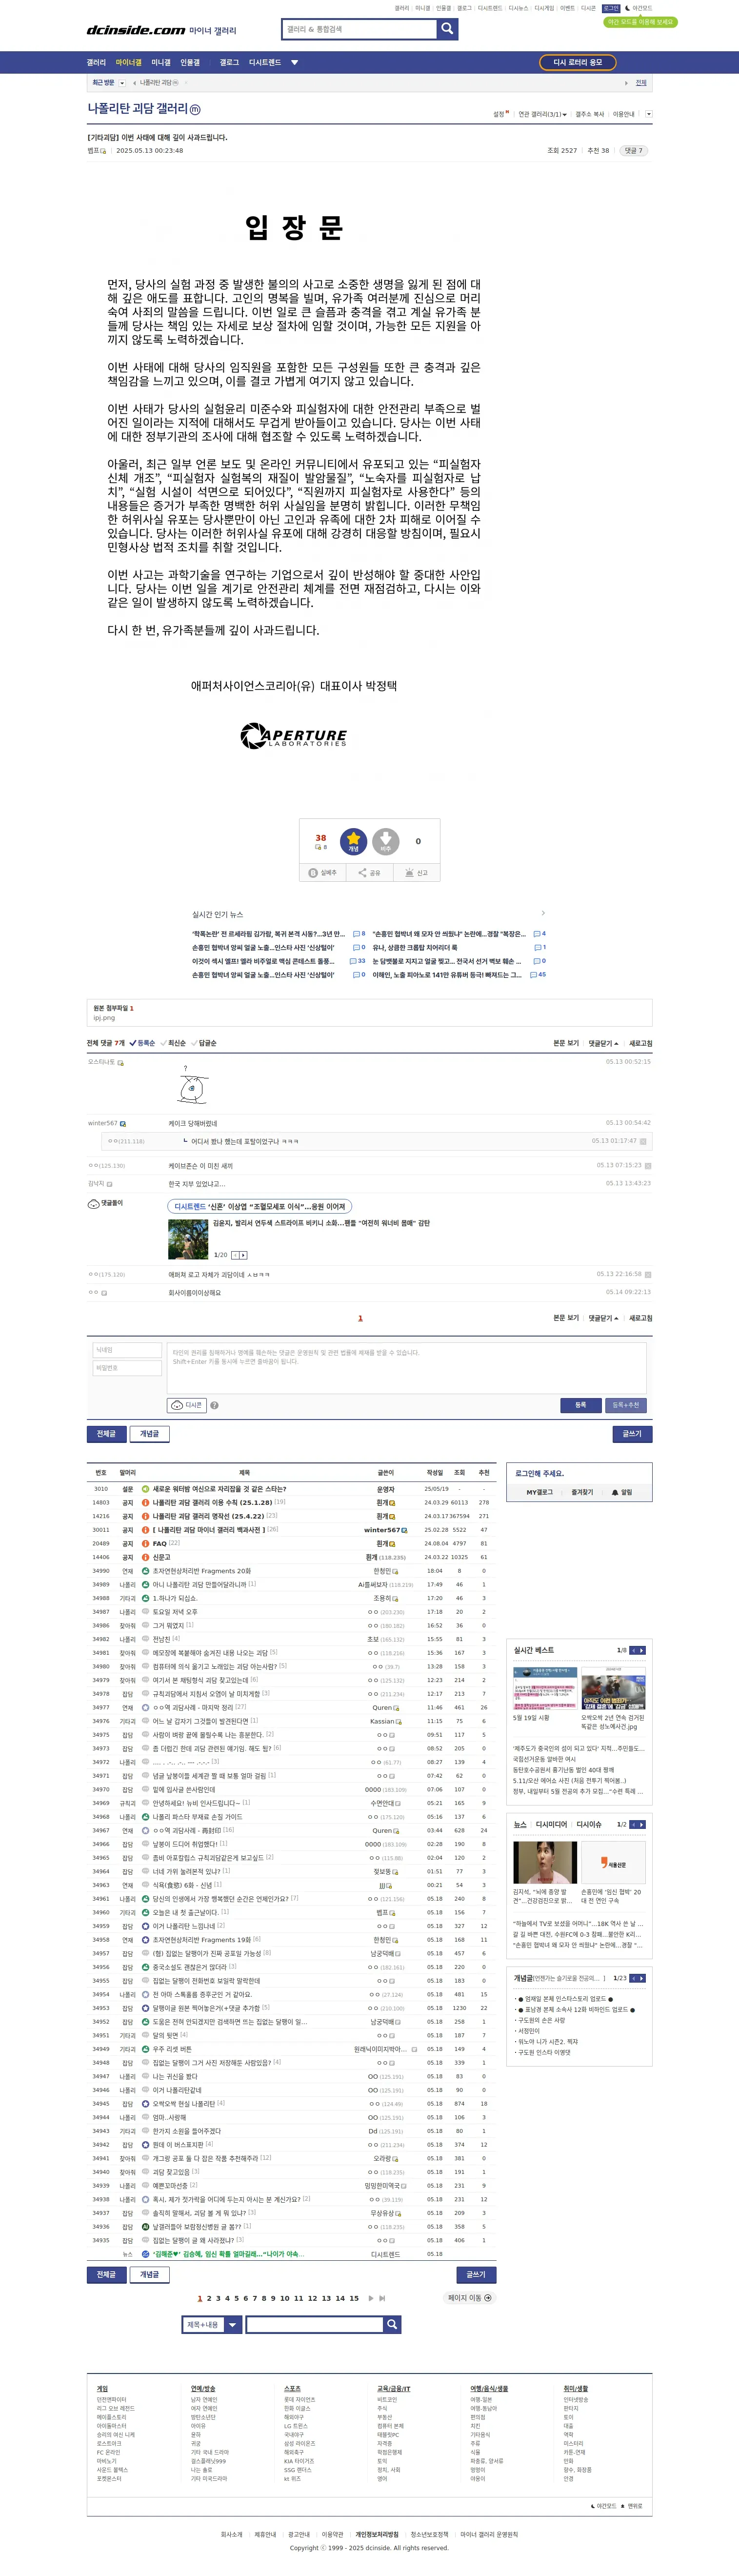The image size is (739, 2576).
Task: Click the question mark help icon beside 디시콘
Action: 214,1405
